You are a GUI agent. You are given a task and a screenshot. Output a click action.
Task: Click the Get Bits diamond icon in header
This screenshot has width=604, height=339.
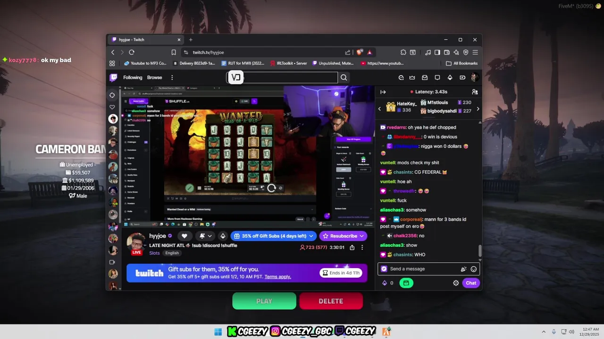450,78
